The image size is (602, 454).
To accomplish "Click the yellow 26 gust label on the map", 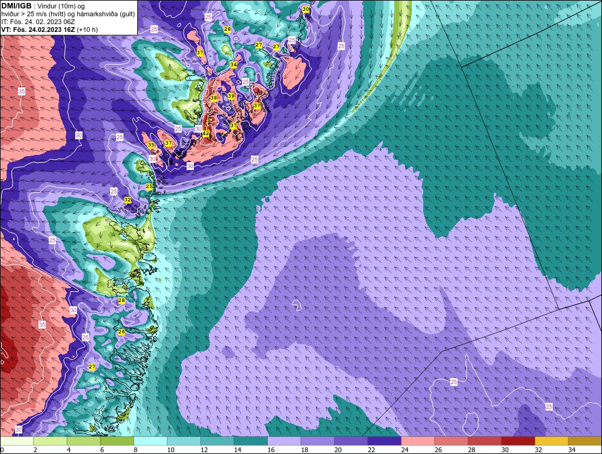I will pos(122,332).
